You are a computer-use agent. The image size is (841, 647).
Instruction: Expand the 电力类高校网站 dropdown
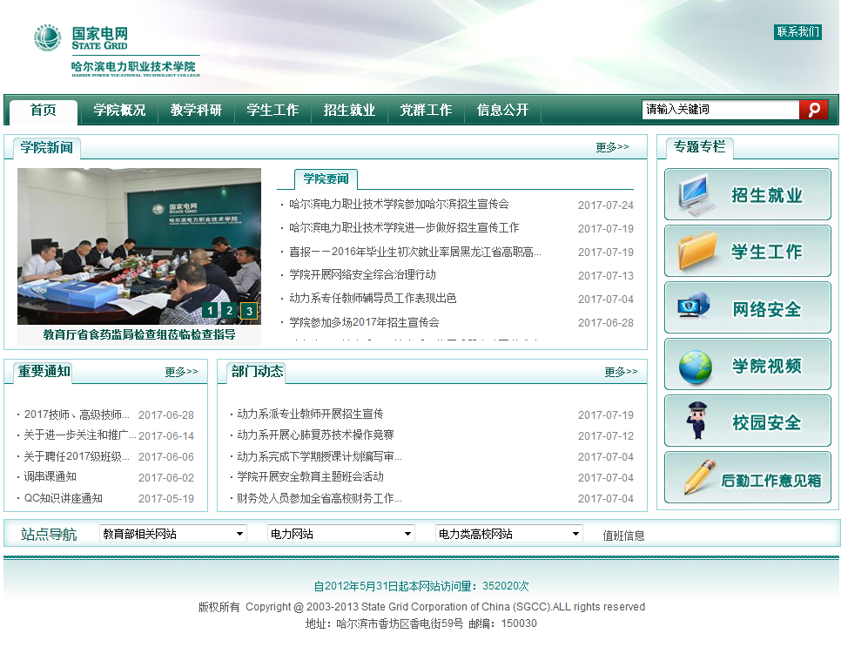509,534
